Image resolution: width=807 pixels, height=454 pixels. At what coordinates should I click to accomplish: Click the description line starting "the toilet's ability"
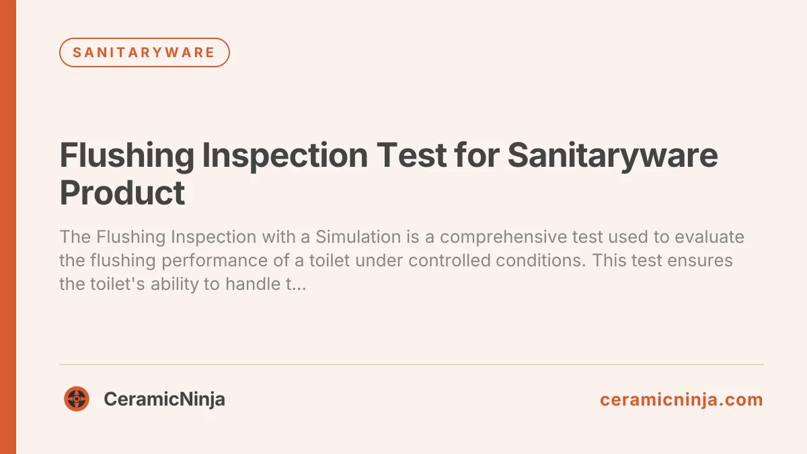(x=182, y=284)
